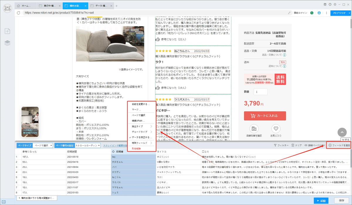Click the お気に入り heart icon
Image resolution: width=352 pixels, height=205 pixels.
[276, 128]
